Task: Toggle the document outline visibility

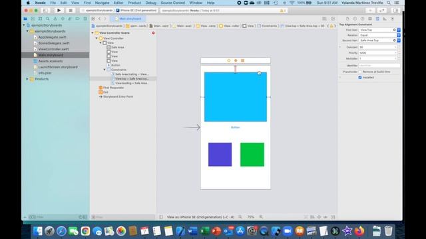Action: pos(161,217)
